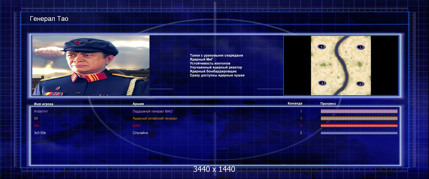The height and width of the screenshot is (179, 429).
Task: Click the 'Ядерный бомбардировщик' line
Action: pyautogui.click(x=213, y=71)
